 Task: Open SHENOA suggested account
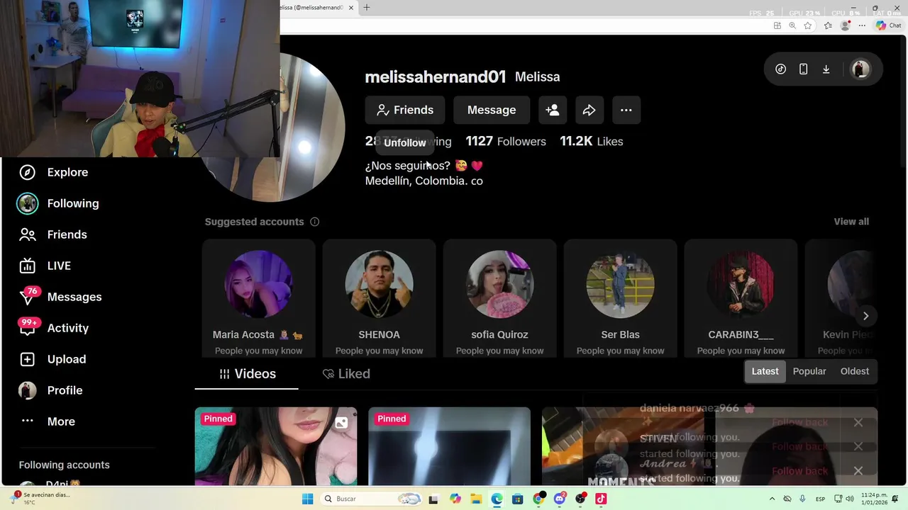379,298
